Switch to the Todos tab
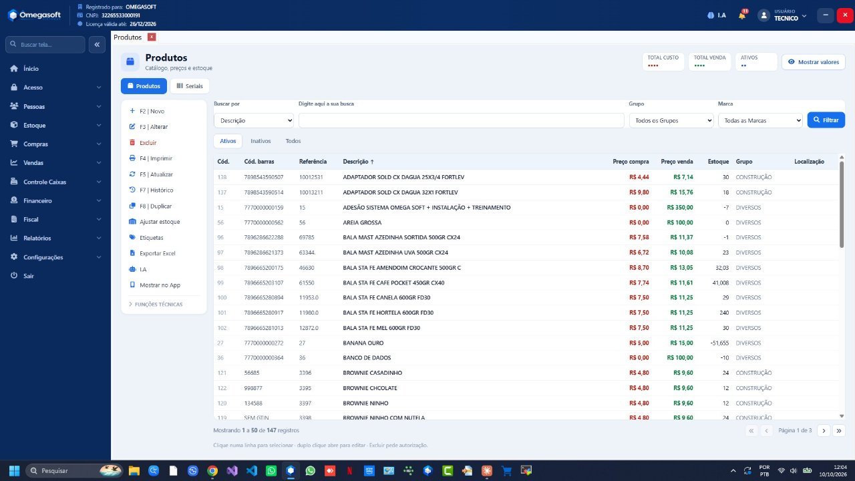855x481 pixels. [293, 141]
